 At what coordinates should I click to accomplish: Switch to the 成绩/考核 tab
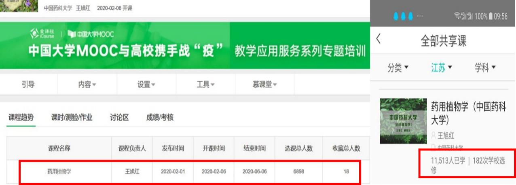coord(160,117)
